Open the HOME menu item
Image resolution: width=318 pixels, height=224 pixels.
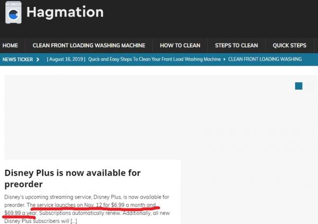10,46
